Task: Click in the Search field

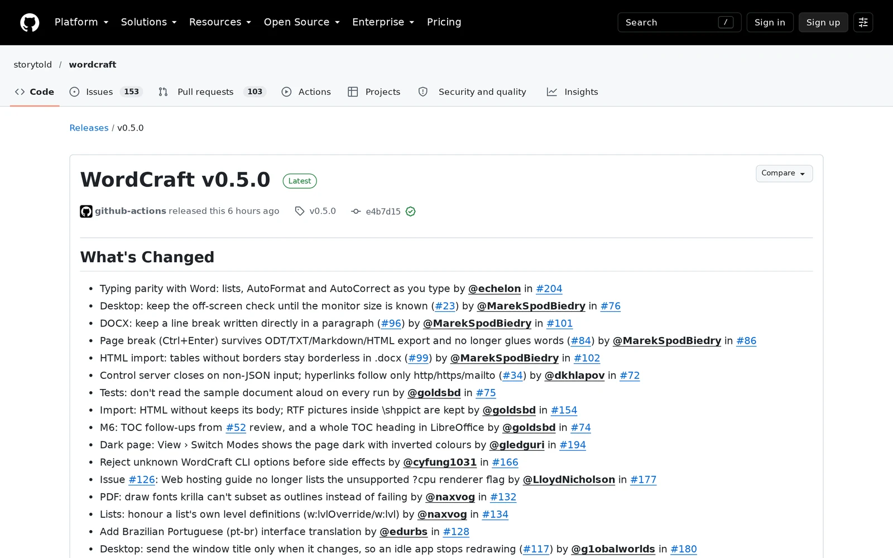Action: (x=679, y=22)
